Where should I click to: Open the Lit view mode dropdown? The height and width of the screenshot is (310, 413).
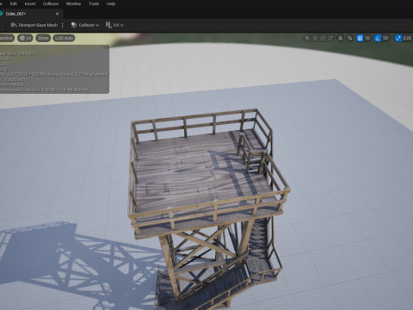(25, 38)
